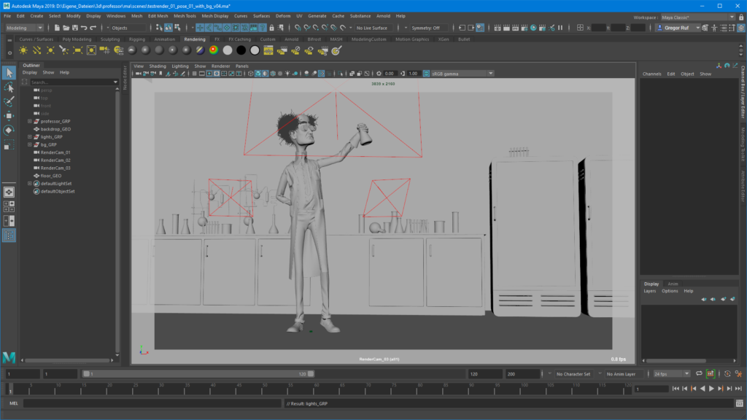Click the black surface shader sphere
The width and height of the screenshot is (747, 420).
pos(241,50)
